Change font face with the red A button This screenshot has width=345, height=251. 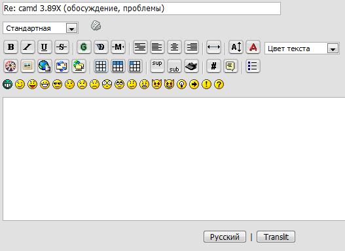[253, 47]
